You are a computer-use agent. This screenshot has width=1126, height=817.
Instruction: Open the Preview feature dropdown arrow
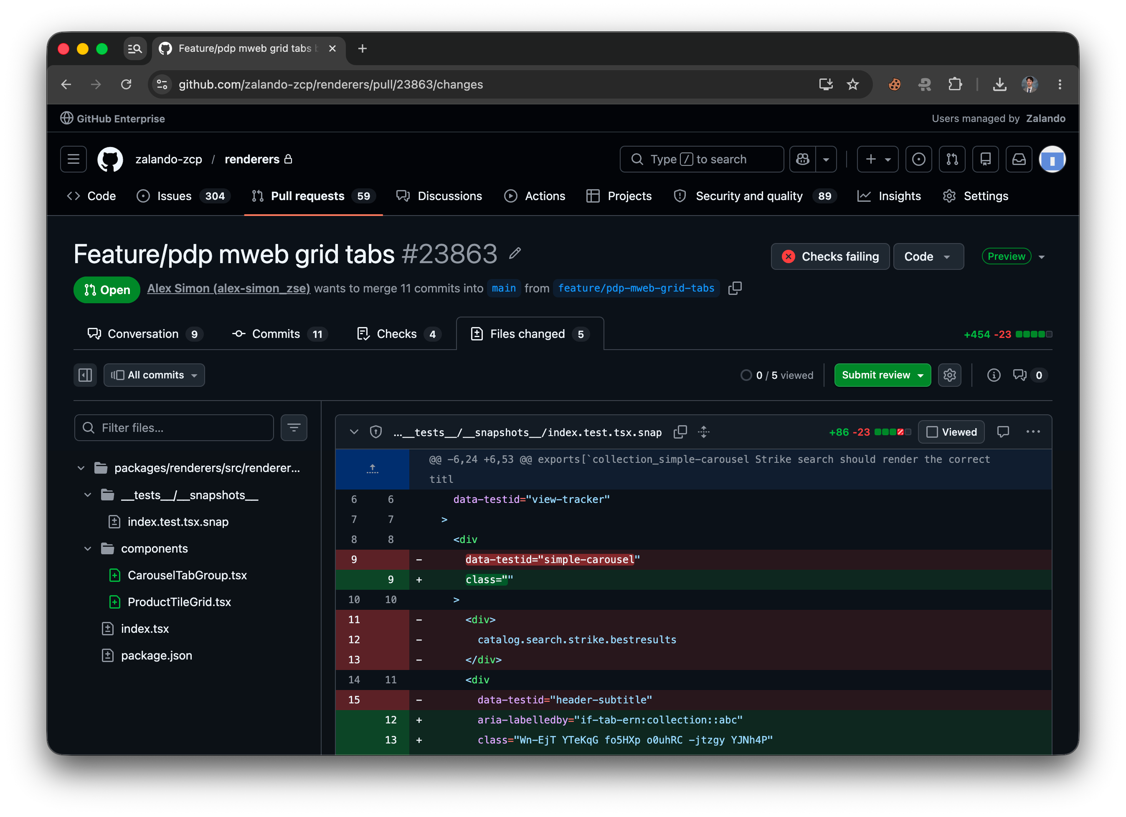pos(1042,257)
